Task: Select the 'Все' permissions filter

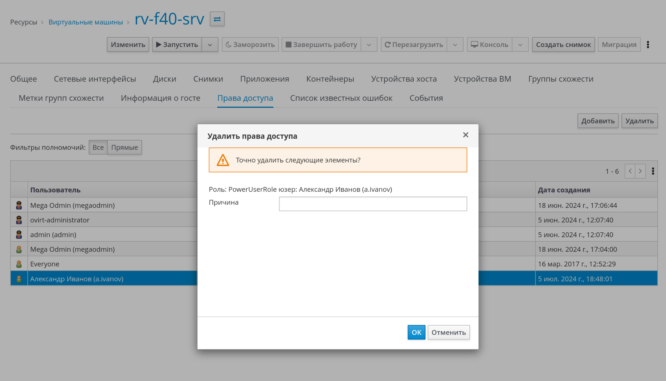Action: (x=98, y=147)
